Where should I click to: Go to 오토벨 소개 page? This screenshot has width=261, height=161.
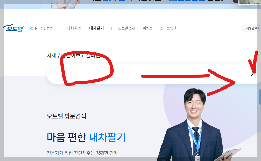126,28
